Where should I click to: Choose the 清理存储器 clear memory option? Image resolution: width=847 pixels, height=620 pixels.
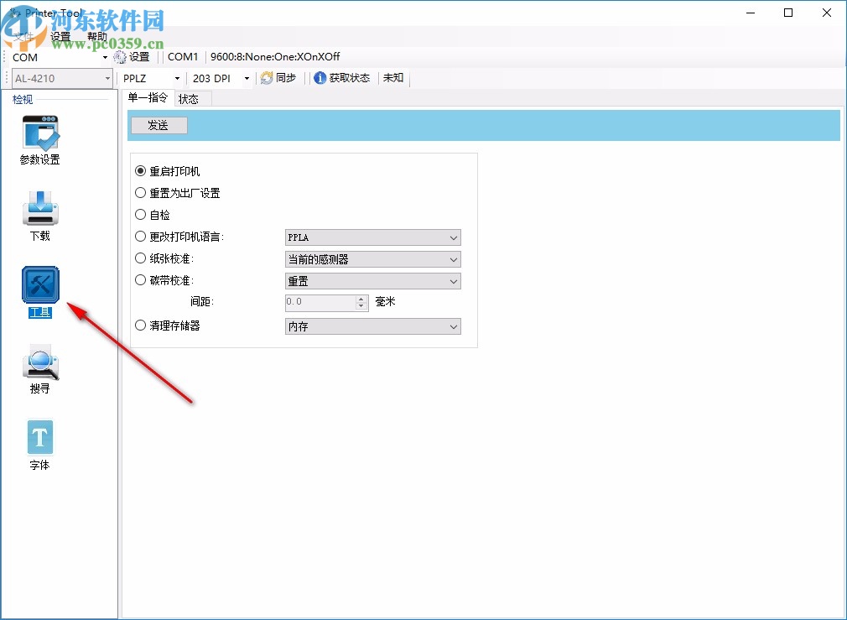click(141, 326)
